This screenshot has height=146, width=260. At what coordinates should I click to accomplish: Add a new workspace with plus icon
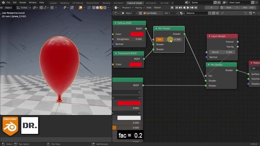(172, 3)
